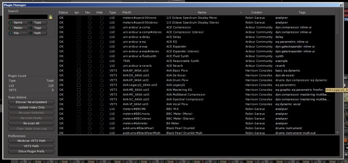Screen dimensions: 348x163
Task: Sort list by Tags column header
Action: click(x=302, y=12)
